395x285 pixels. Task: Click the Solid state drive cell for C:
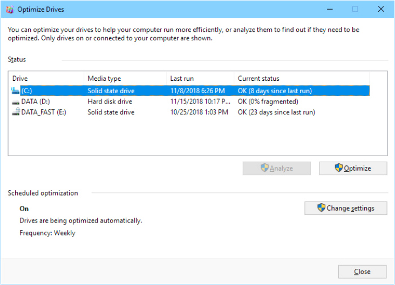[x=111, y=91]
